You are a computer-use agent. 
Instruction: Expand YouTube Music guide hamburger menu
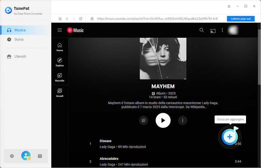tap(60, 30)
